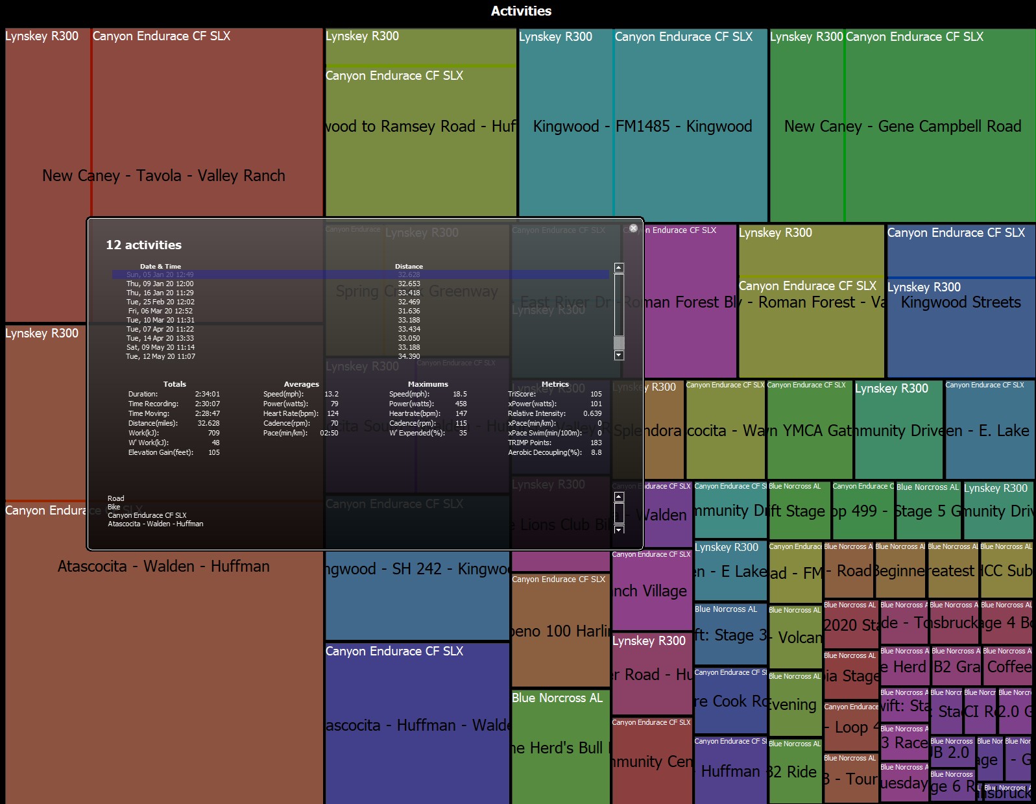Click the lower notes list scroll-up arrow

click(619, 497)
